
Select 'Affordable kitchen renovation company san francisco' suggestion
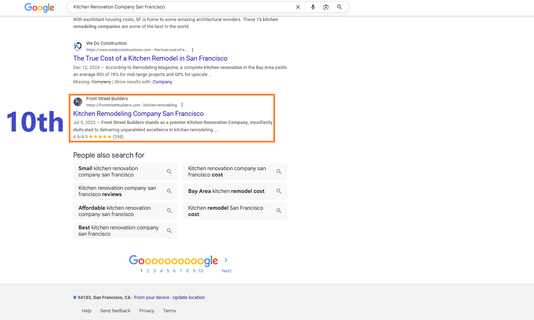pos(125,211)
